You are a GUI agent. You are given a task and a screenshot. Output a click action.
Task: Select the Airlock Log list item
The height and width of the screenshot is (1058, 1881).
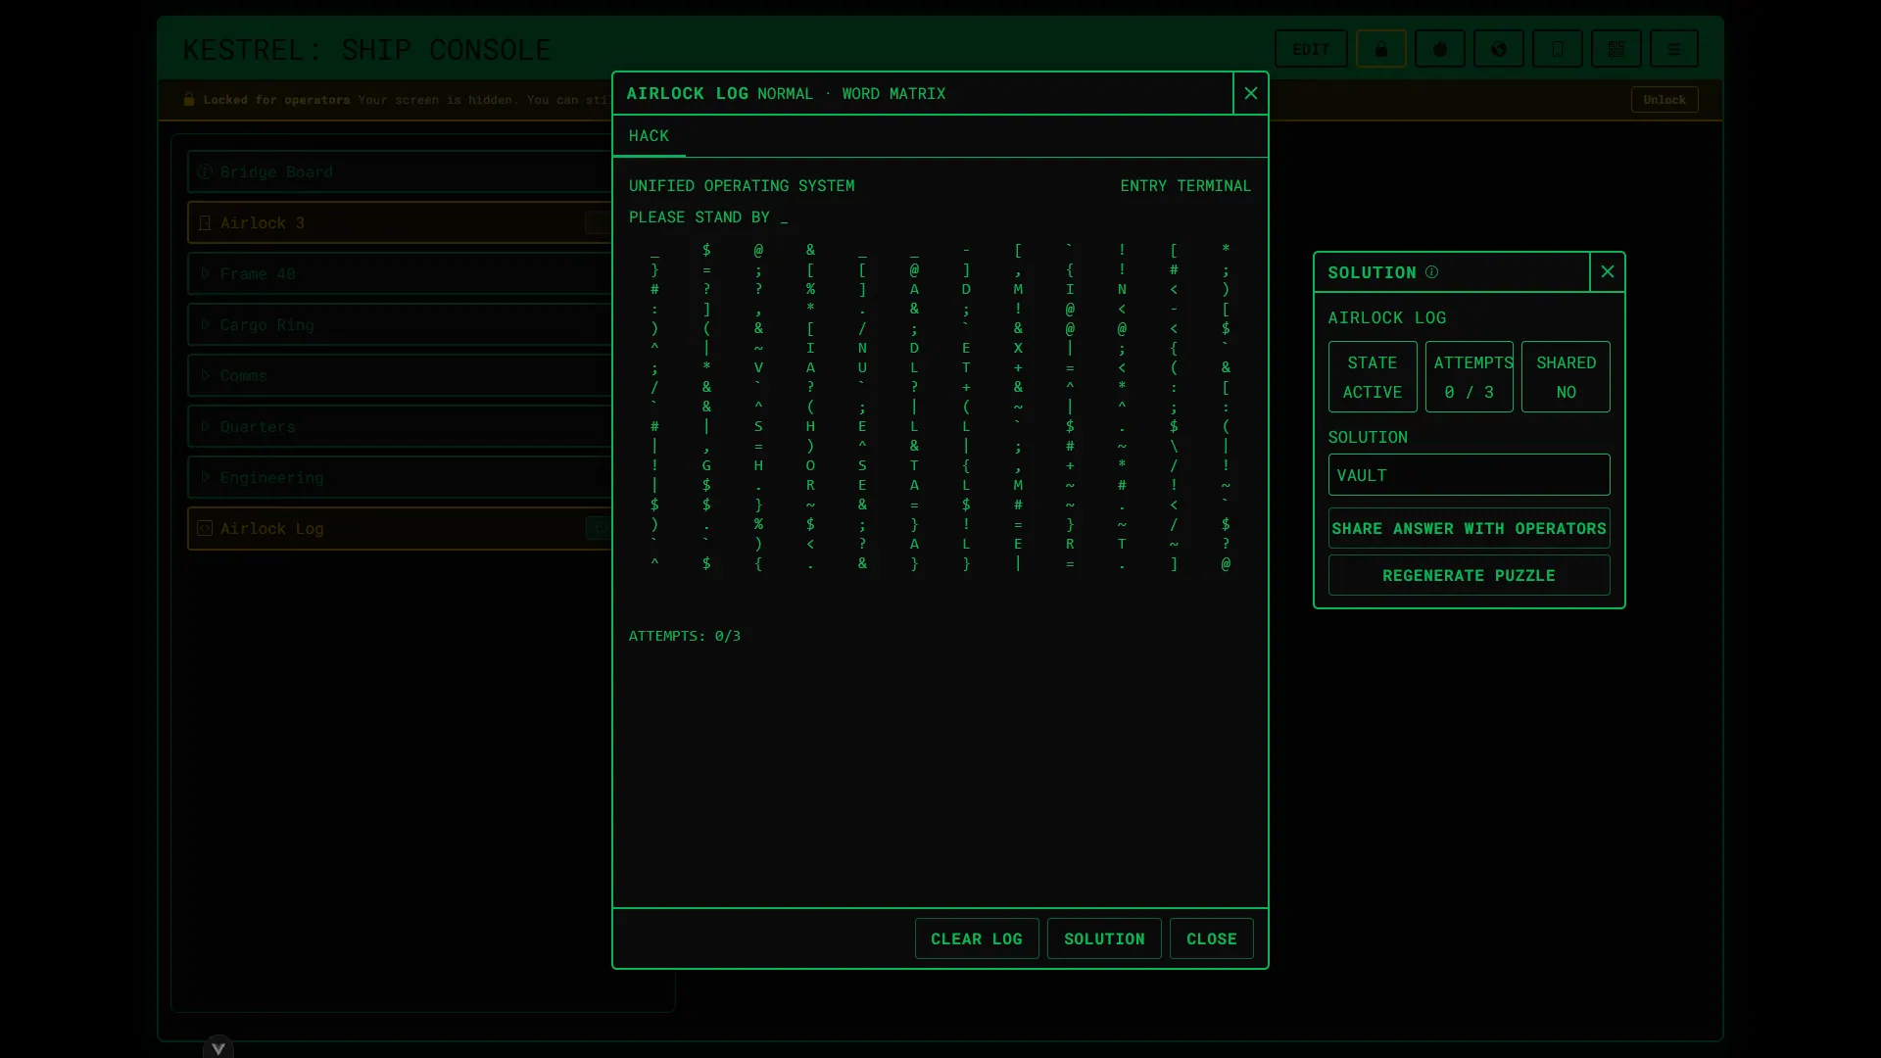tap(400, 528)
